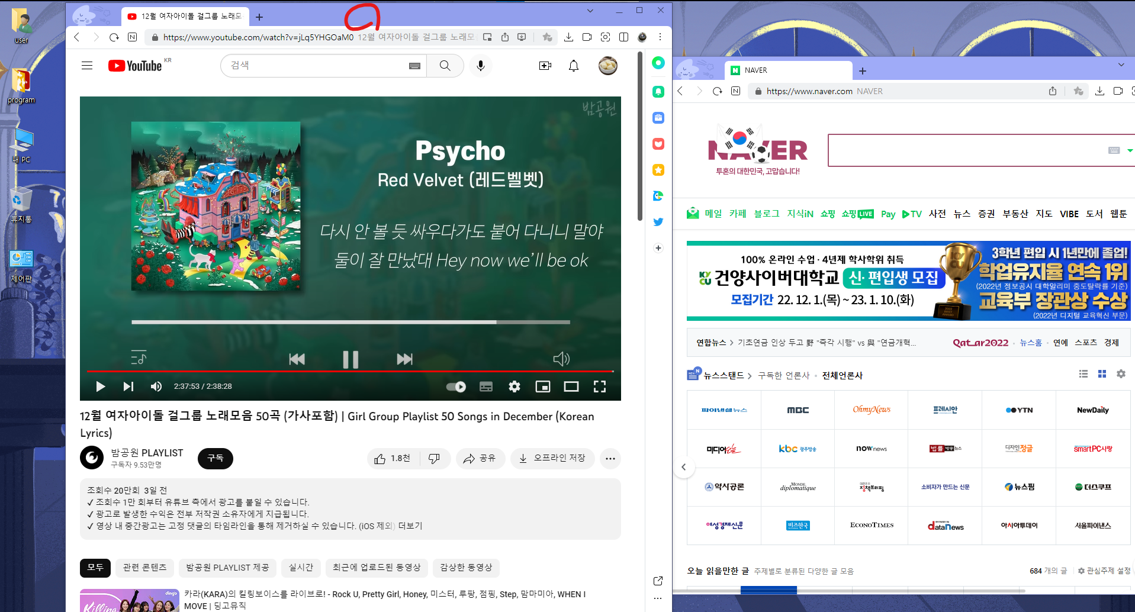The image size is (1135, 612).
Task: Open newsstand settings gear
Action: coord(1121,374)
